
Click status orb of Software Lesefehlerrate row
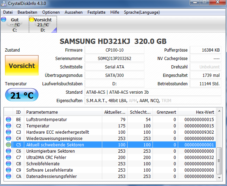8,170
